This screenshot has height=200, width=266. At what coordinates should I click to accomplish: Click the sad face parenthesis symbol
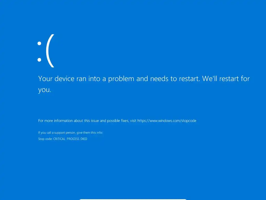(50, 51)
